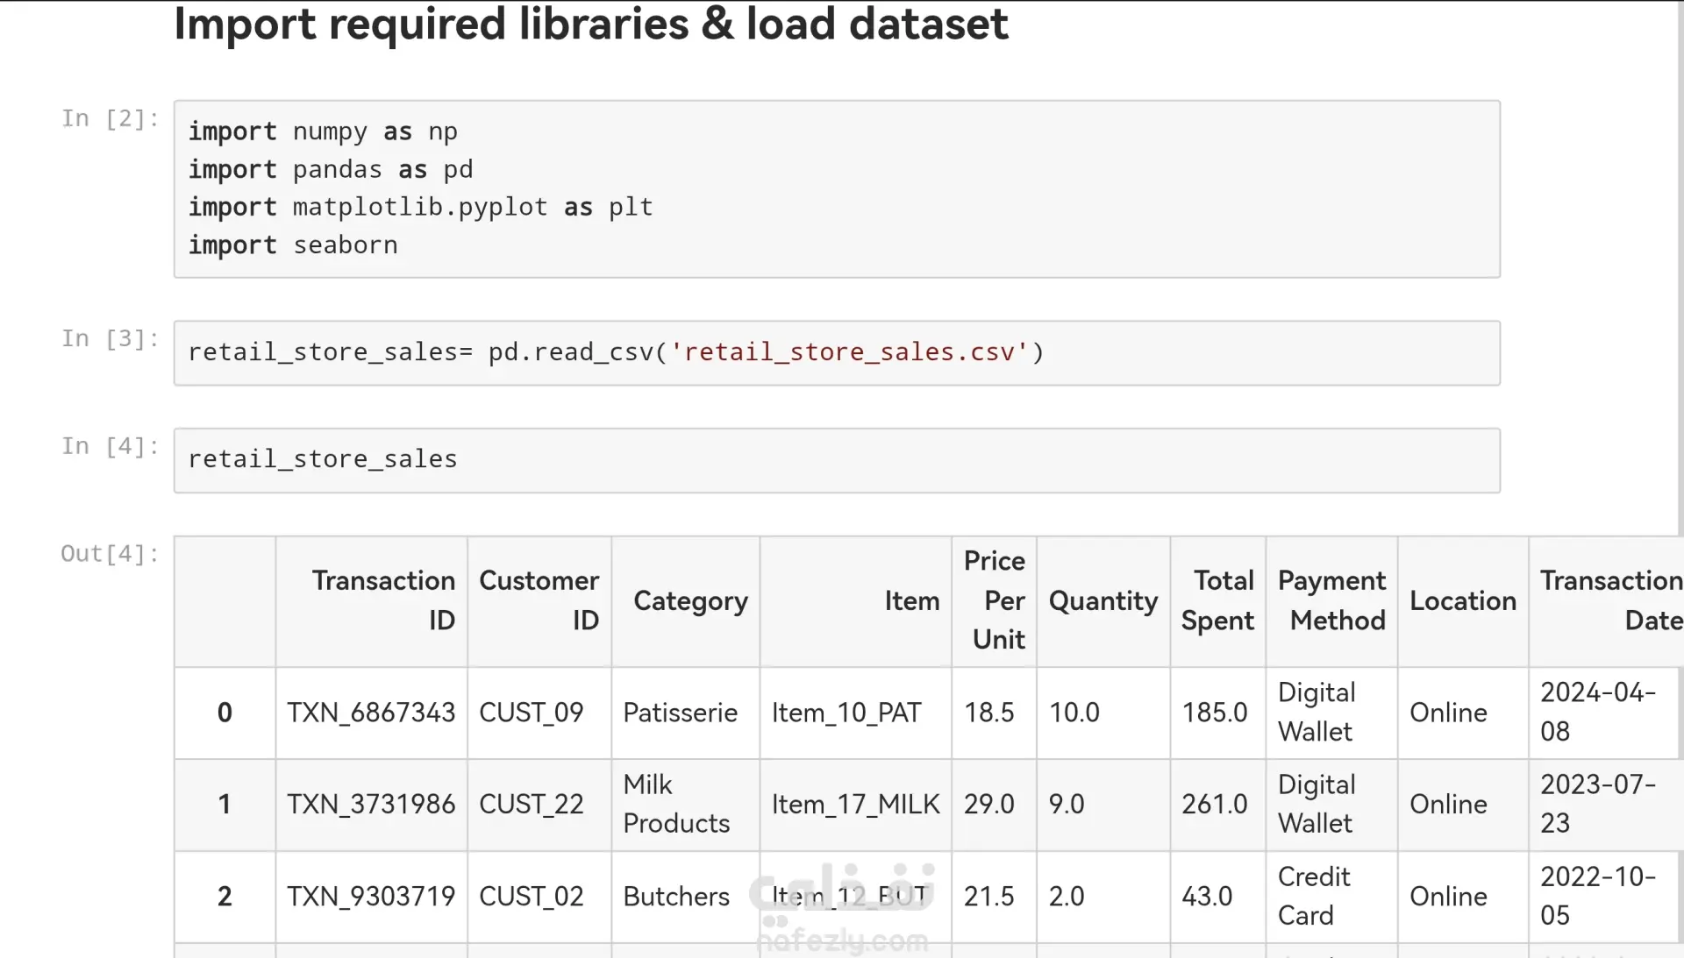Click the Item_17_MILK cell
The image size is (1684, 958).
click(856, 805)
